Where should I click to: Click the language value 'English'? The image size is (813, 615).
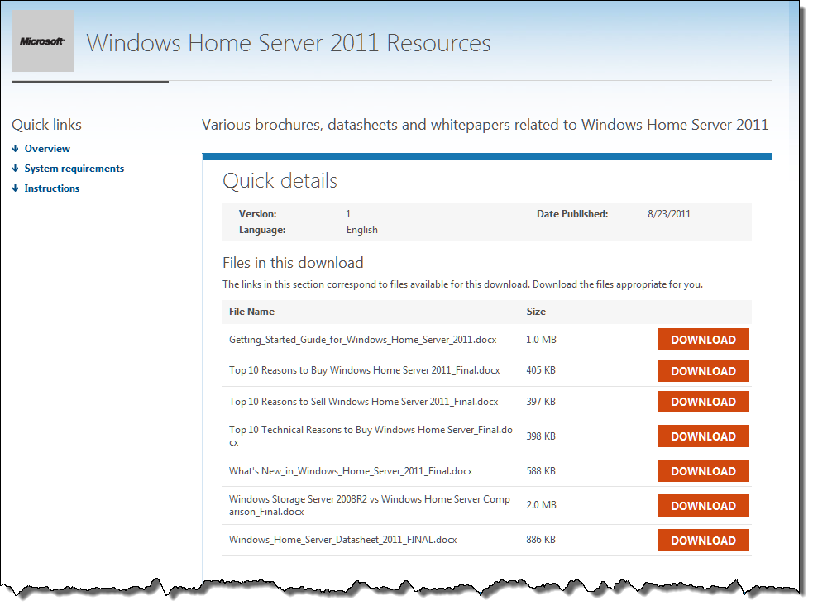coord(362,230)
